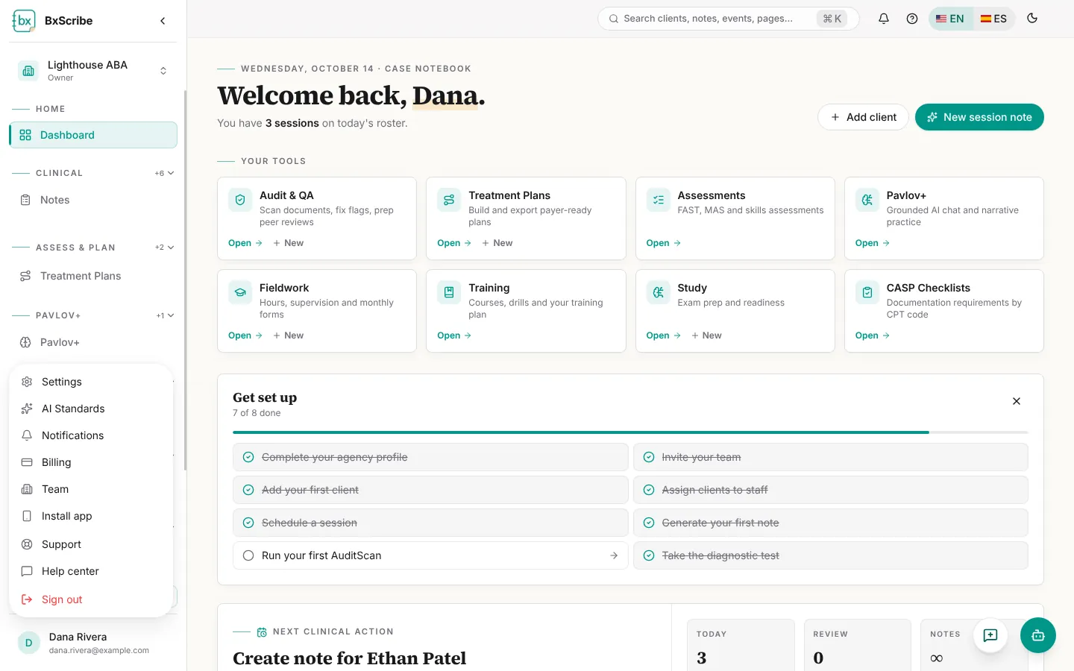Screen dimensions: 1074x671
Task: Dismiss the Get set up panel
Action: [1017, 401]
